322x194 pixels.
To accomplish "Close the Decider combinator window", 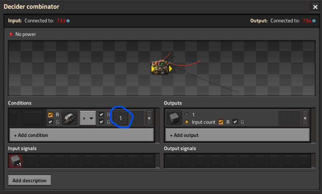I will (x=315, y=7).
